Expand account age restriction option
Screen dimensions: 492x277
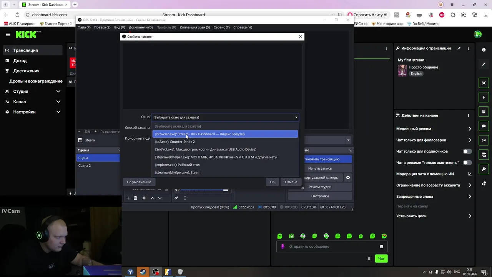click(x=470, y=185)
